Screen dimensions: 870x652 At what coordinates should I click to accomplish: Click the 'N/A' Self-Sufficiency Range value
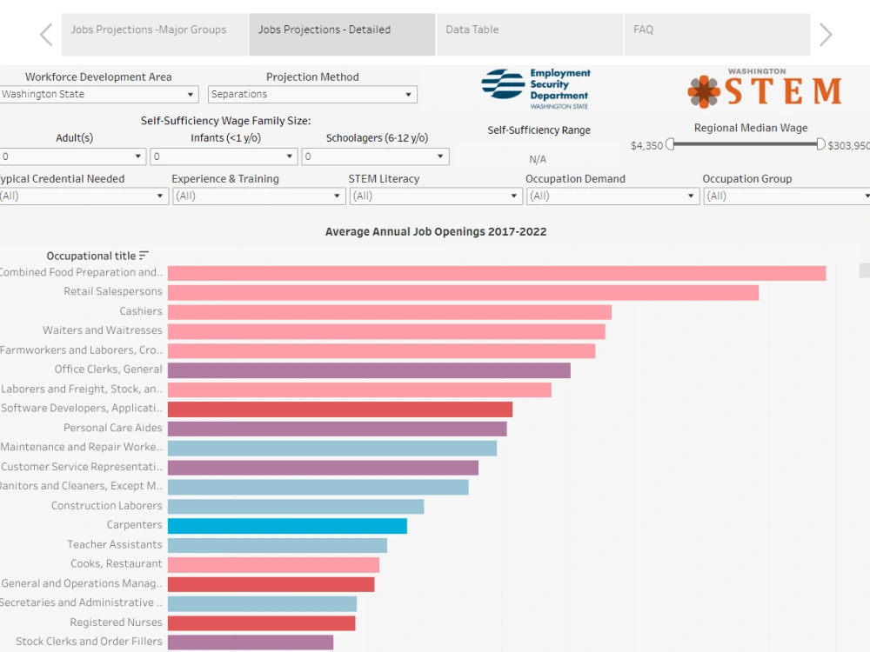tap(538, 160)
